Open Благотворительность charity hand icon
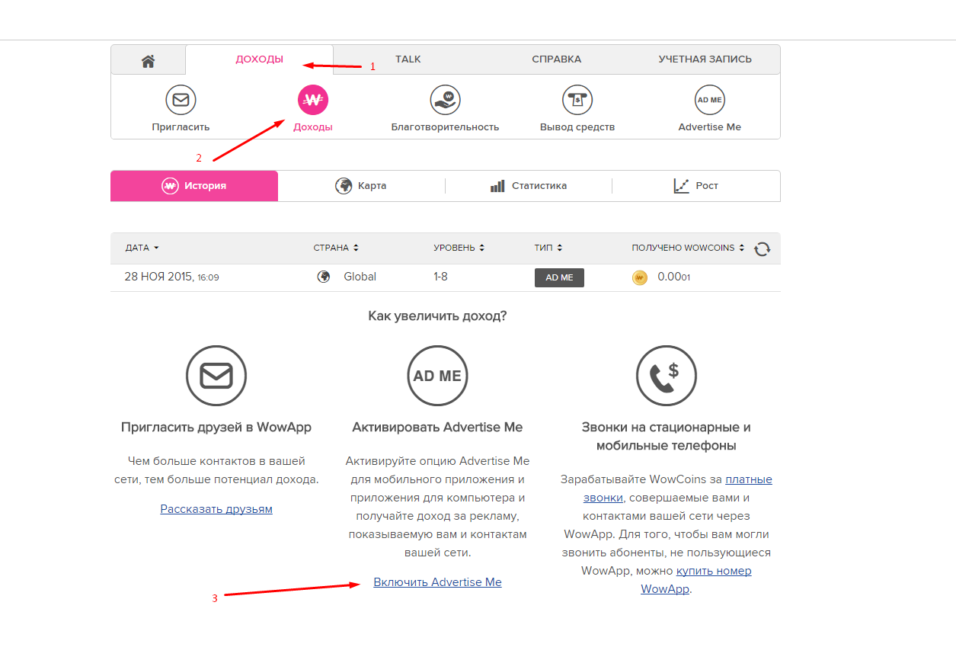The height and width of the screenshot is (660, 956). click(x=445, y=100)
